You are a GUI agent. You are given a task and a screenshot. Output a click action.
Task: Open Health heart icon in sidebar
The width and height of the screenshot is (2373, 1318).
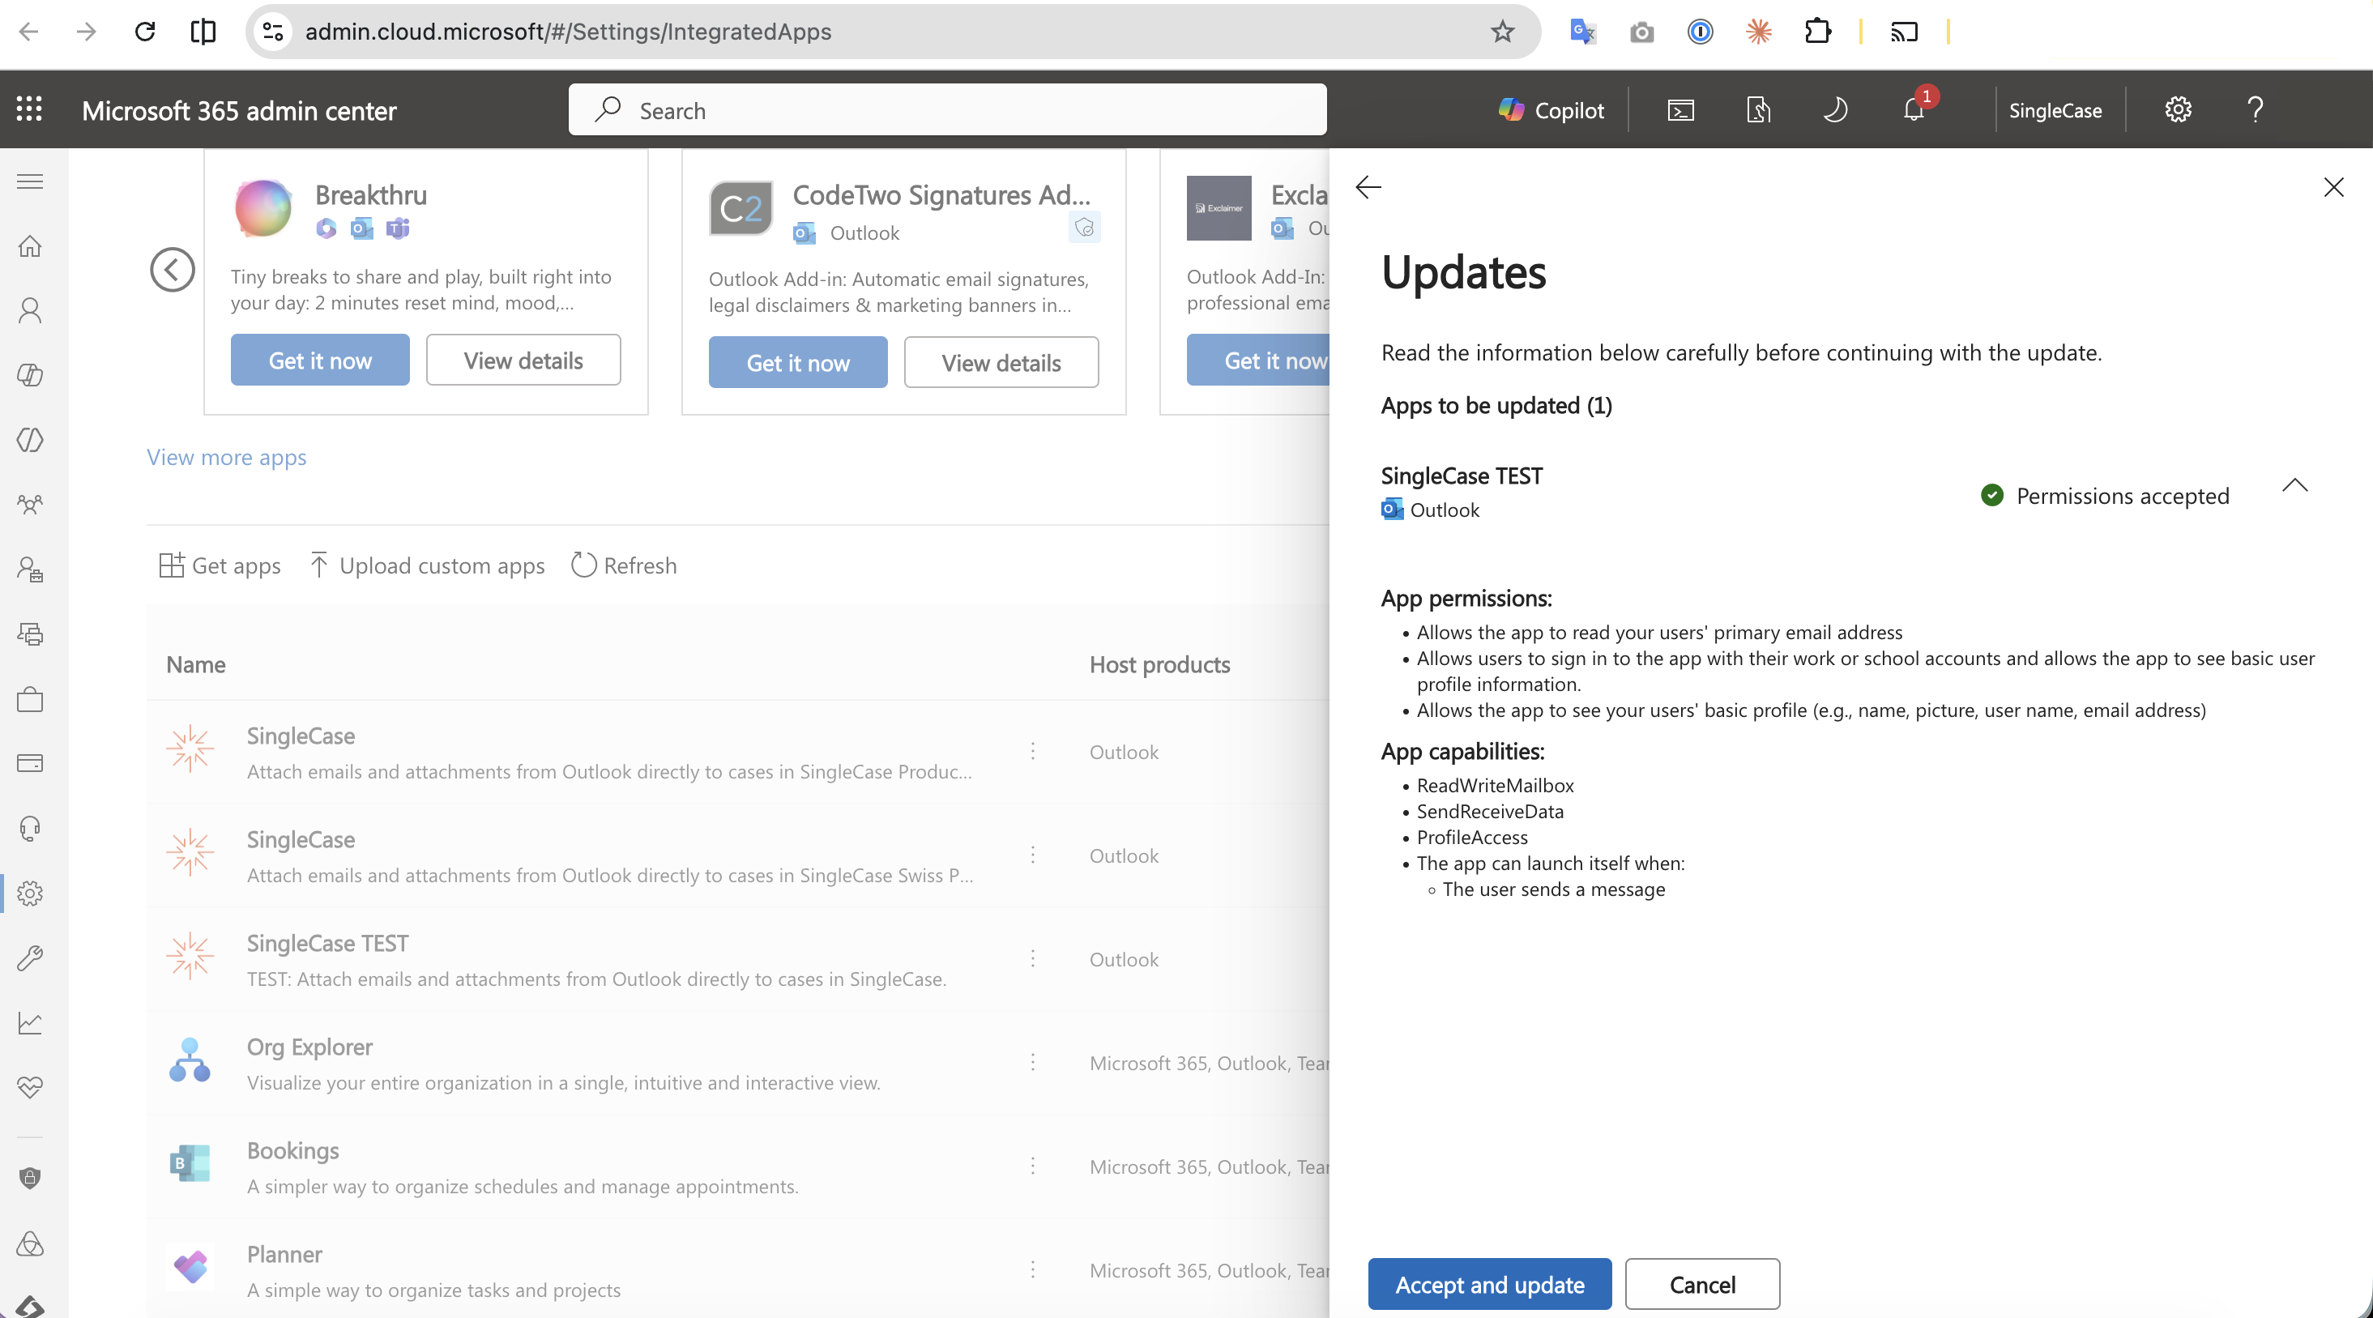(31, 1087)
